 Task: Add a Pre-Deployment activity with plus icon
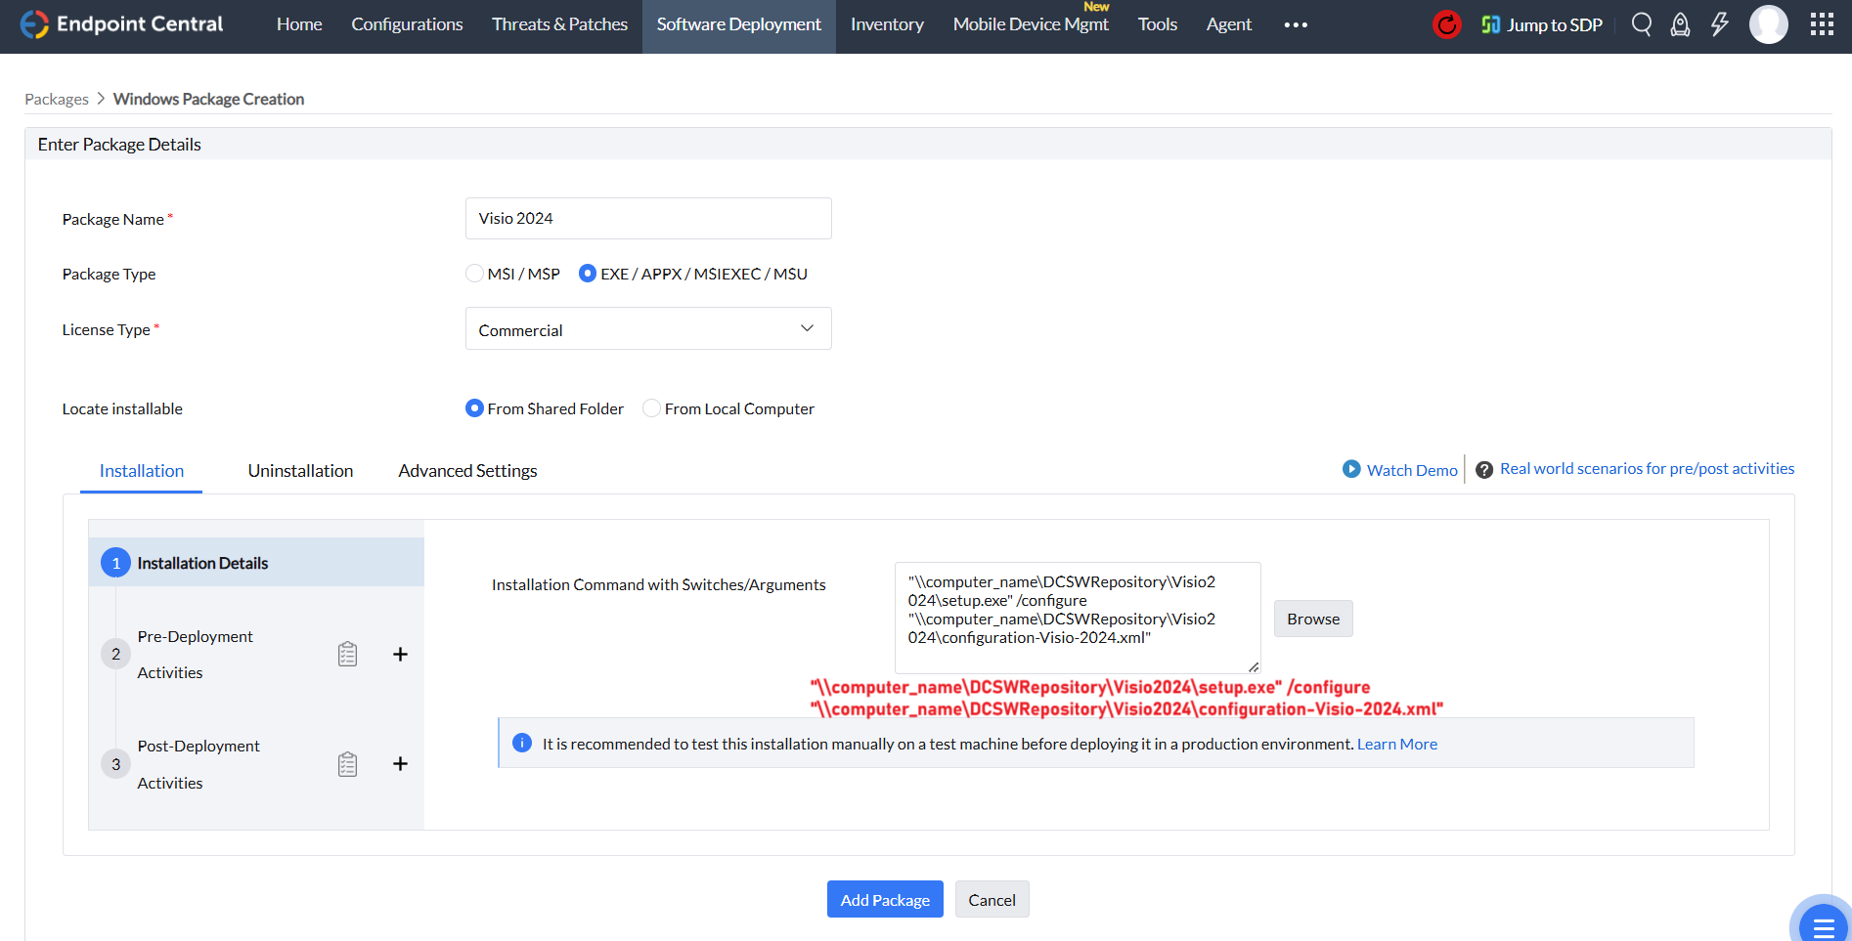click(x=400, y=654)
